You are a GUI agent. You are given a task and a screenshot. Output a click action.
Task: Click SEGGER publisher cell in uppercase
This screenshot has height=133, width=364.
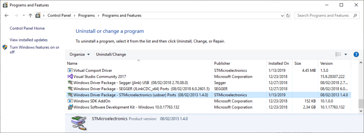221,89
